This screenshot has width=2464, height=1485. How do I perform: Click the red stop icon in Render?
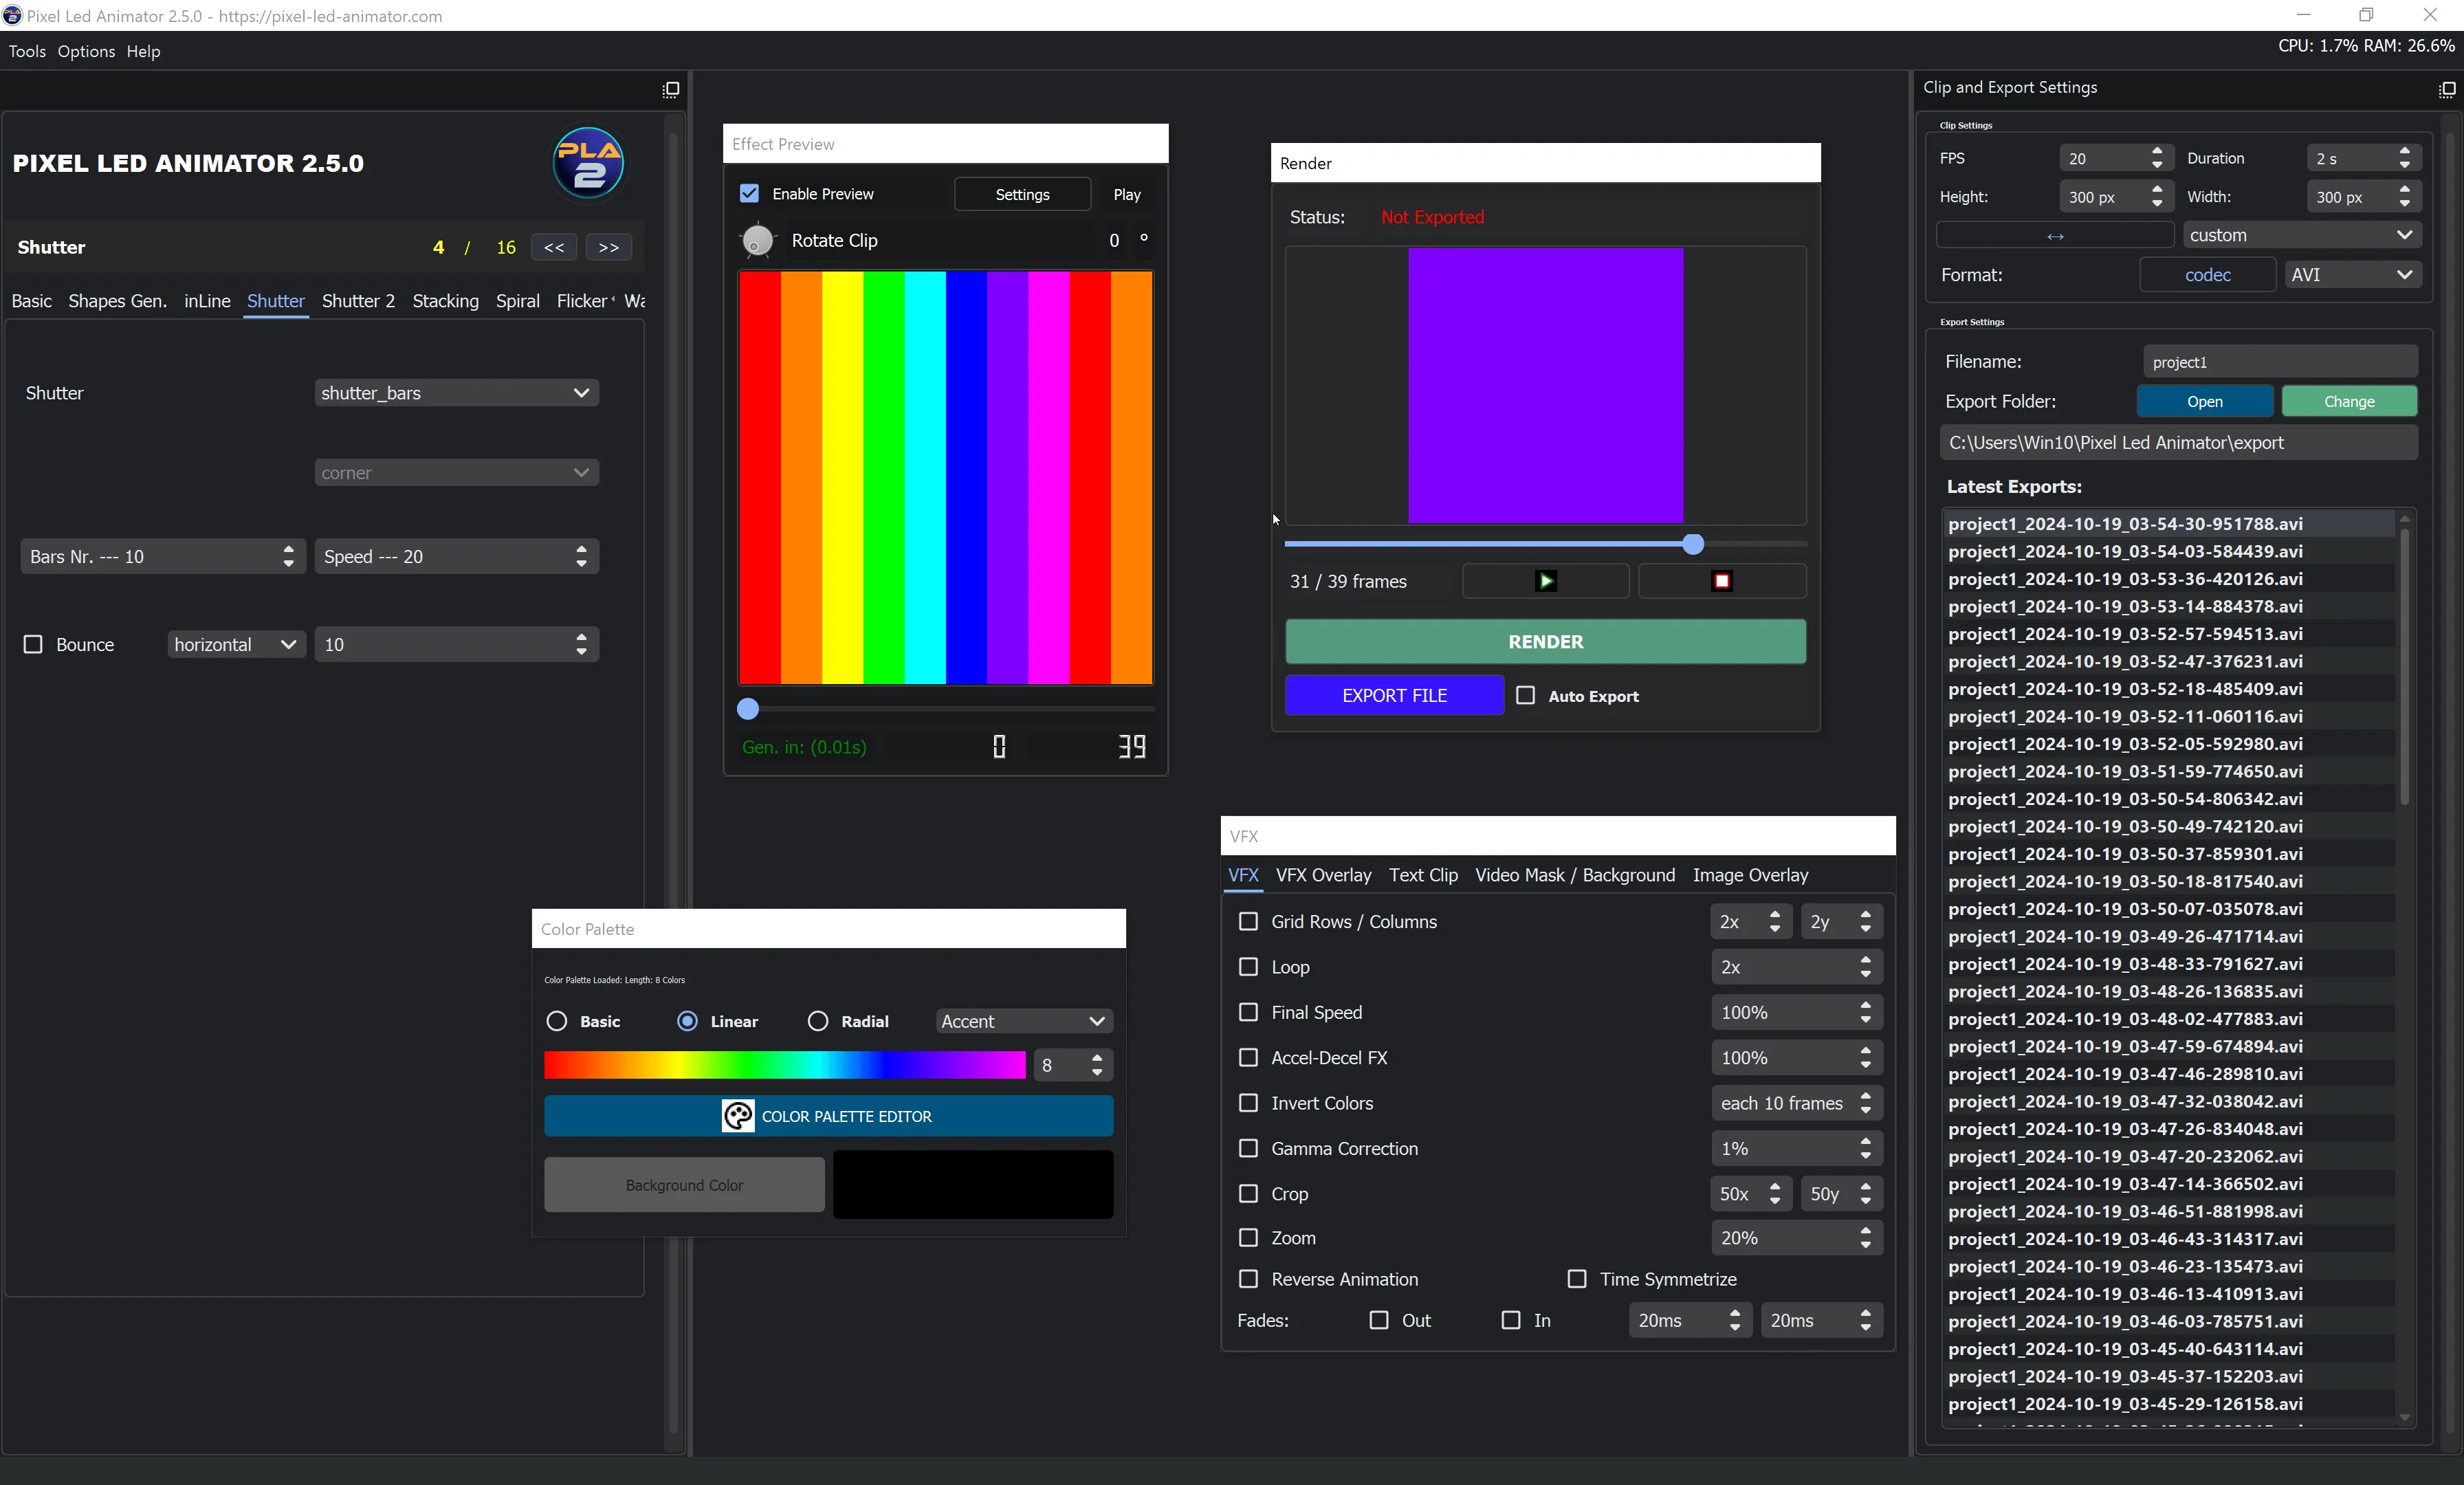click(1721, 581)
